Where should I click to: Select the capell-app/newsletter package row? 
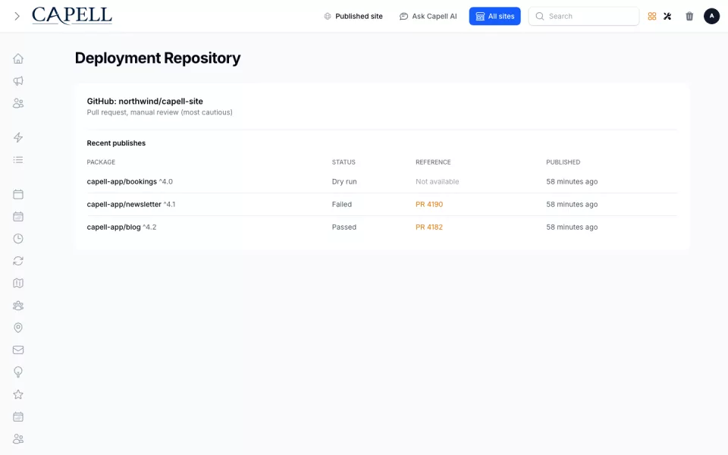381,204
